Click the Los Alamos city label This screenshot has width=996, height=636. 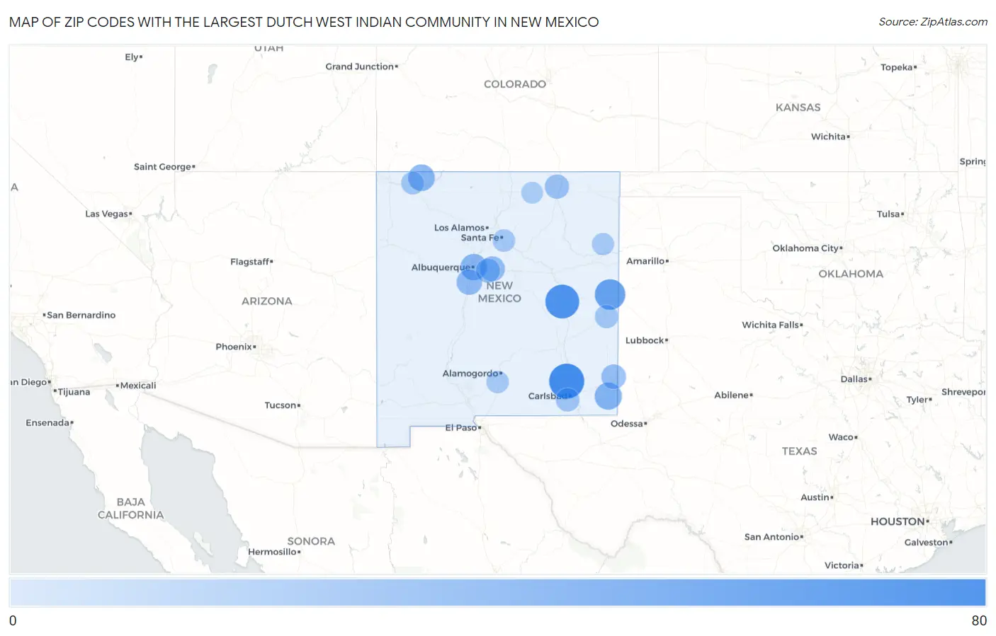pos(460,228)
